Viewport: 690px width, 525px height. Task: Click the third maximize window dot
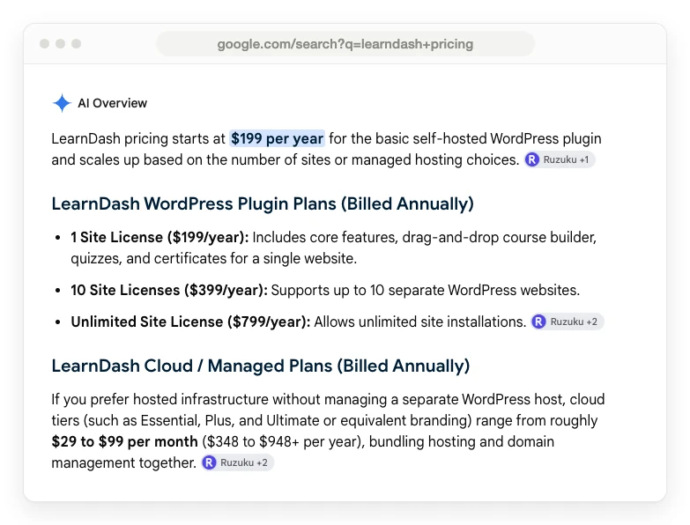tap(76, 43)
